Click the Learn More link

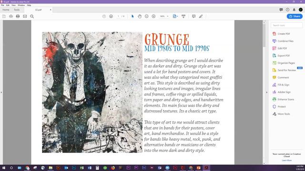286,161
